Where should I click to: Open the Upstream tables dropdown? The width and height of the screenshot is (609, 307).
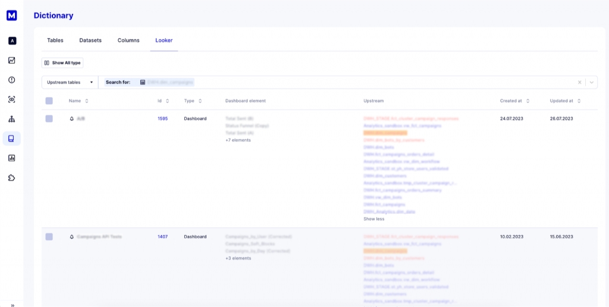click(x=70, y=82)
